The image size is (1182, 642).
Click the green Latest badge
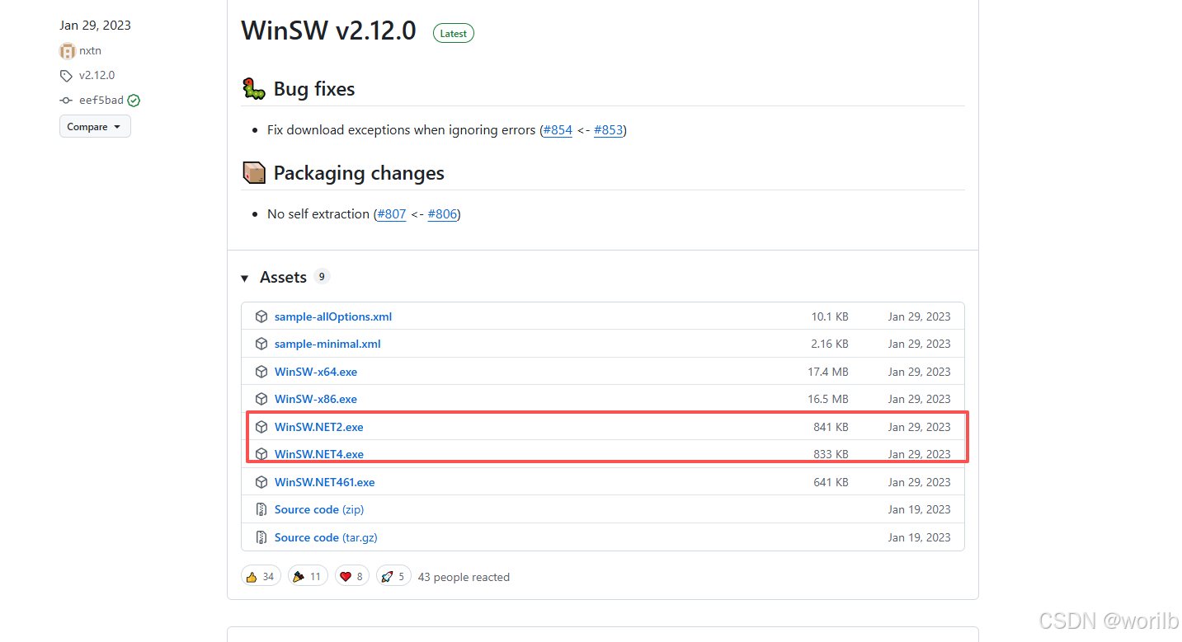(454, 34)
